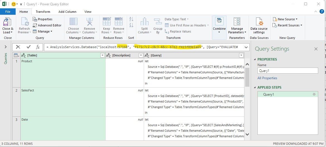Click the Group By icon
The image size is (326, 147).
click(x=158, y=22)
